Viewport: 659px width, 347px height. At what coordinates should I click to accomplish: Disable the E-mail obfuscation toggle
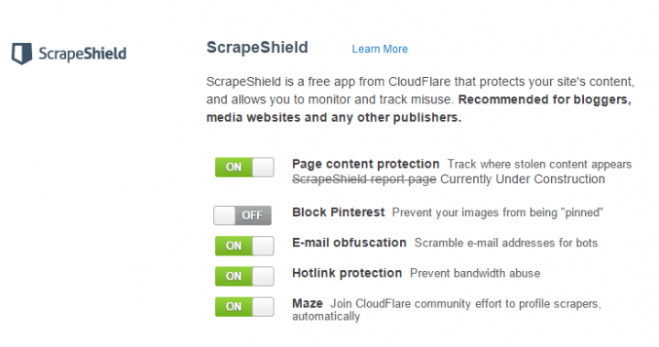pos(244,245)
